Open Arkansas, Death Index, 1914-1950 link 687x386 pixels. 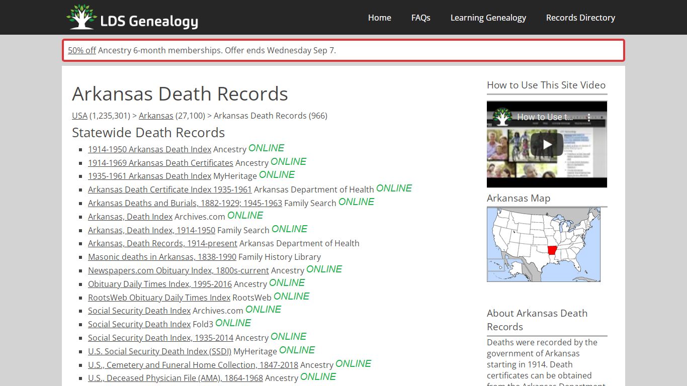tap(151, 230)
